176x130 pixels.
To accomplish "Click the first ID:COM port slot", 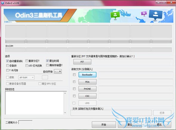I will point(16,50).
